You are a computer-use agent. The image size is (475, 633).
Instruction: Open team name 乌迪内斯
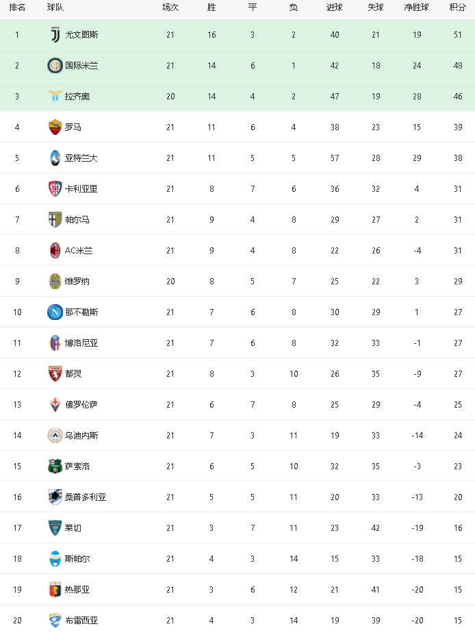(81, 436)
